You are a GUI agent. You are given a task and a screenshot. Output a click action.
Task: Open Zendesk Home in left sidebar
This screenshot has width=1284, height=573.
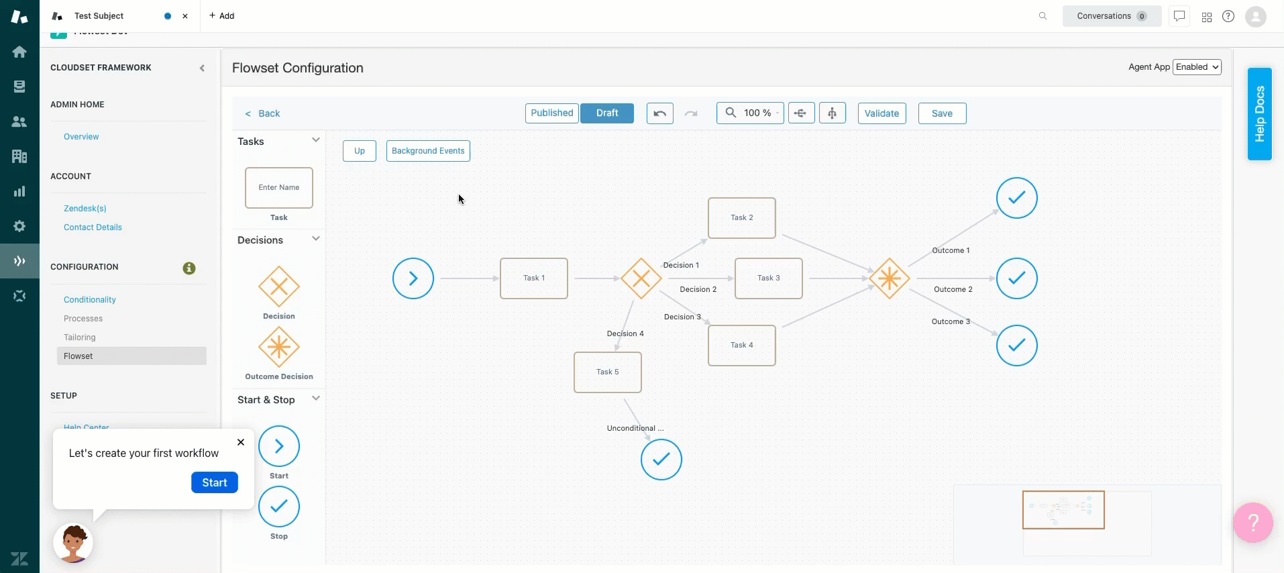click(x=19, y=52)
